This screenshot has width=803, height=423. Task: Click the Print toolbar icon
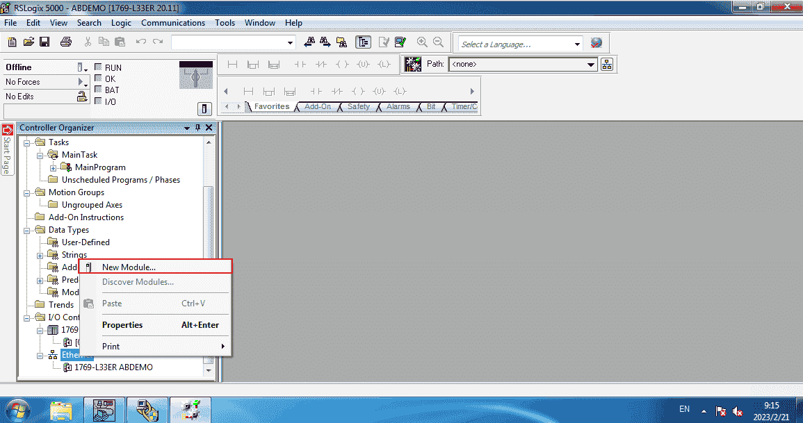click(x=66, y=42)
